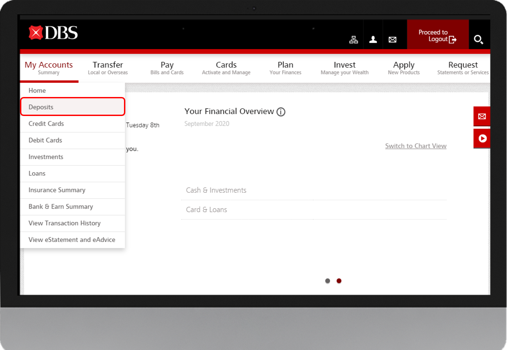Click the DBS logo
Screen dimensions: 507x350
[53, 33]
